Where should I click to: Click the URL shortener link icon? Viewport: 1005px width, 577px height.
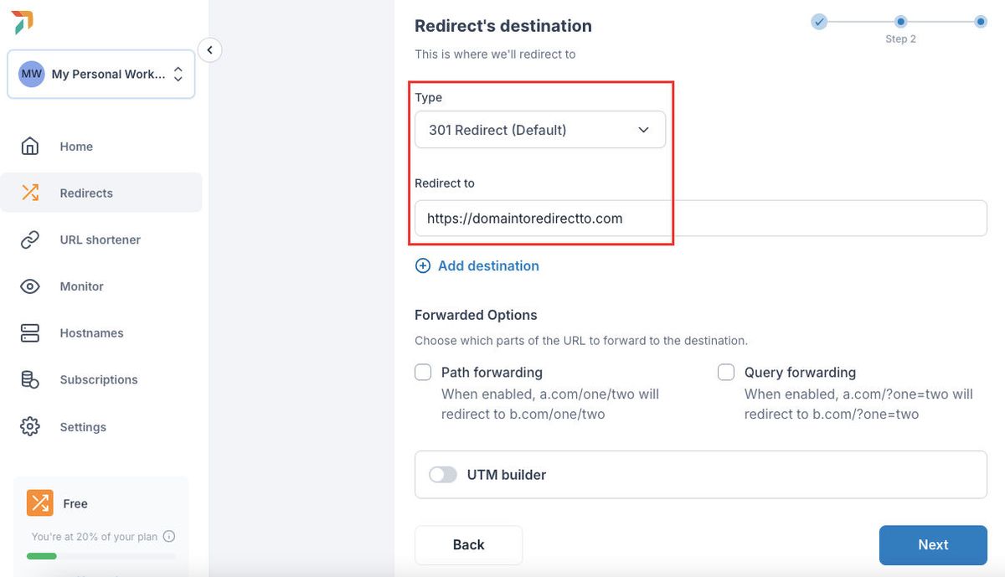30,240
